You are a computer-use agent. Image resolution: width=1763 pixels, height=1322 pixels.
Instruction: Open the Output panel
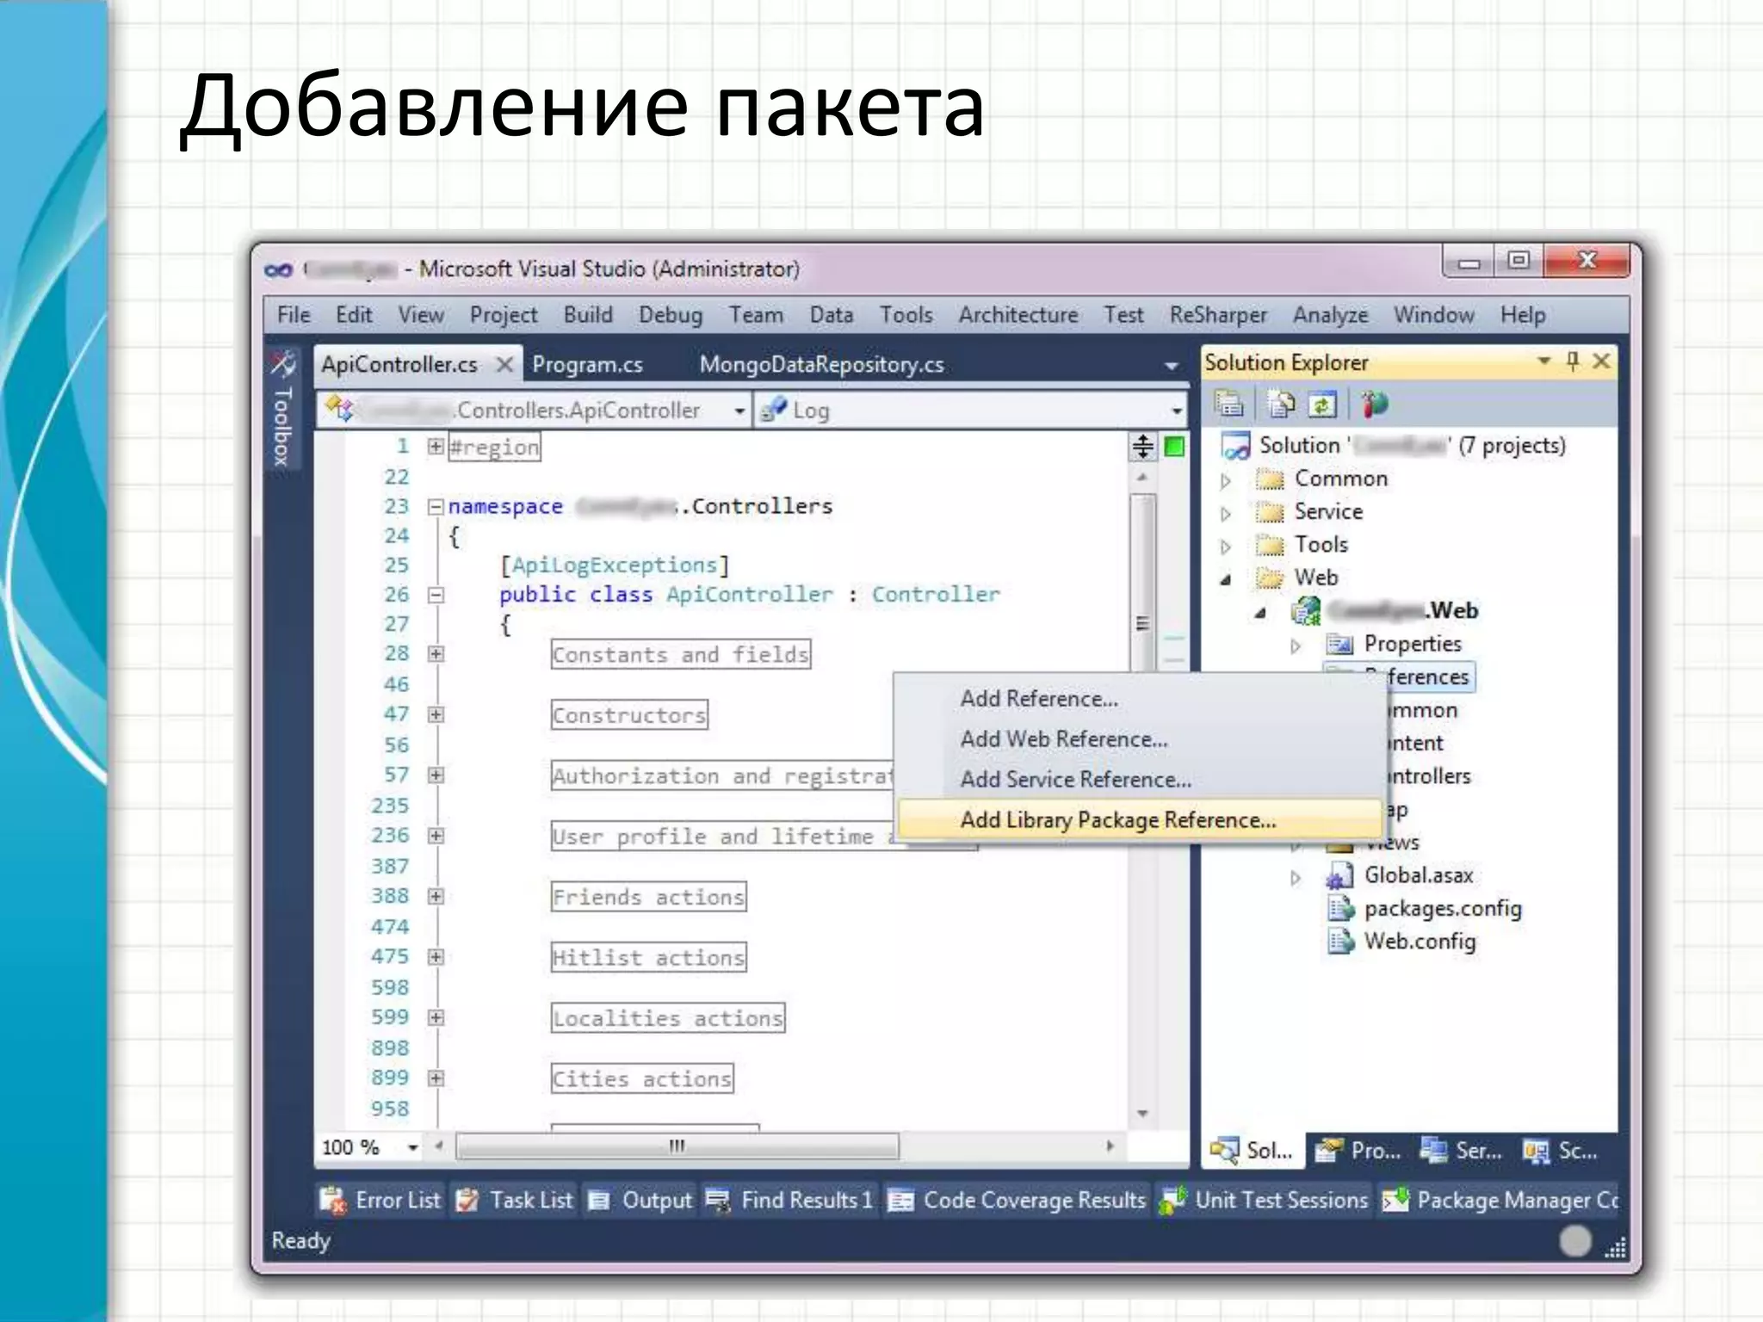click(x=640, y=1200)
